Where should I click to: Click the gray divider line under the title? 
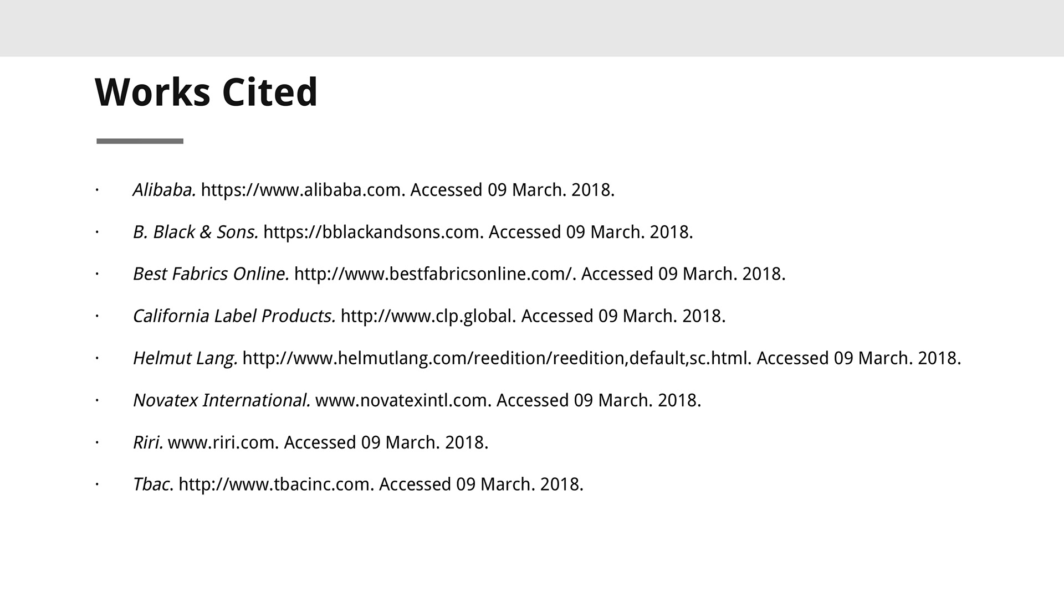pos(140,141)
